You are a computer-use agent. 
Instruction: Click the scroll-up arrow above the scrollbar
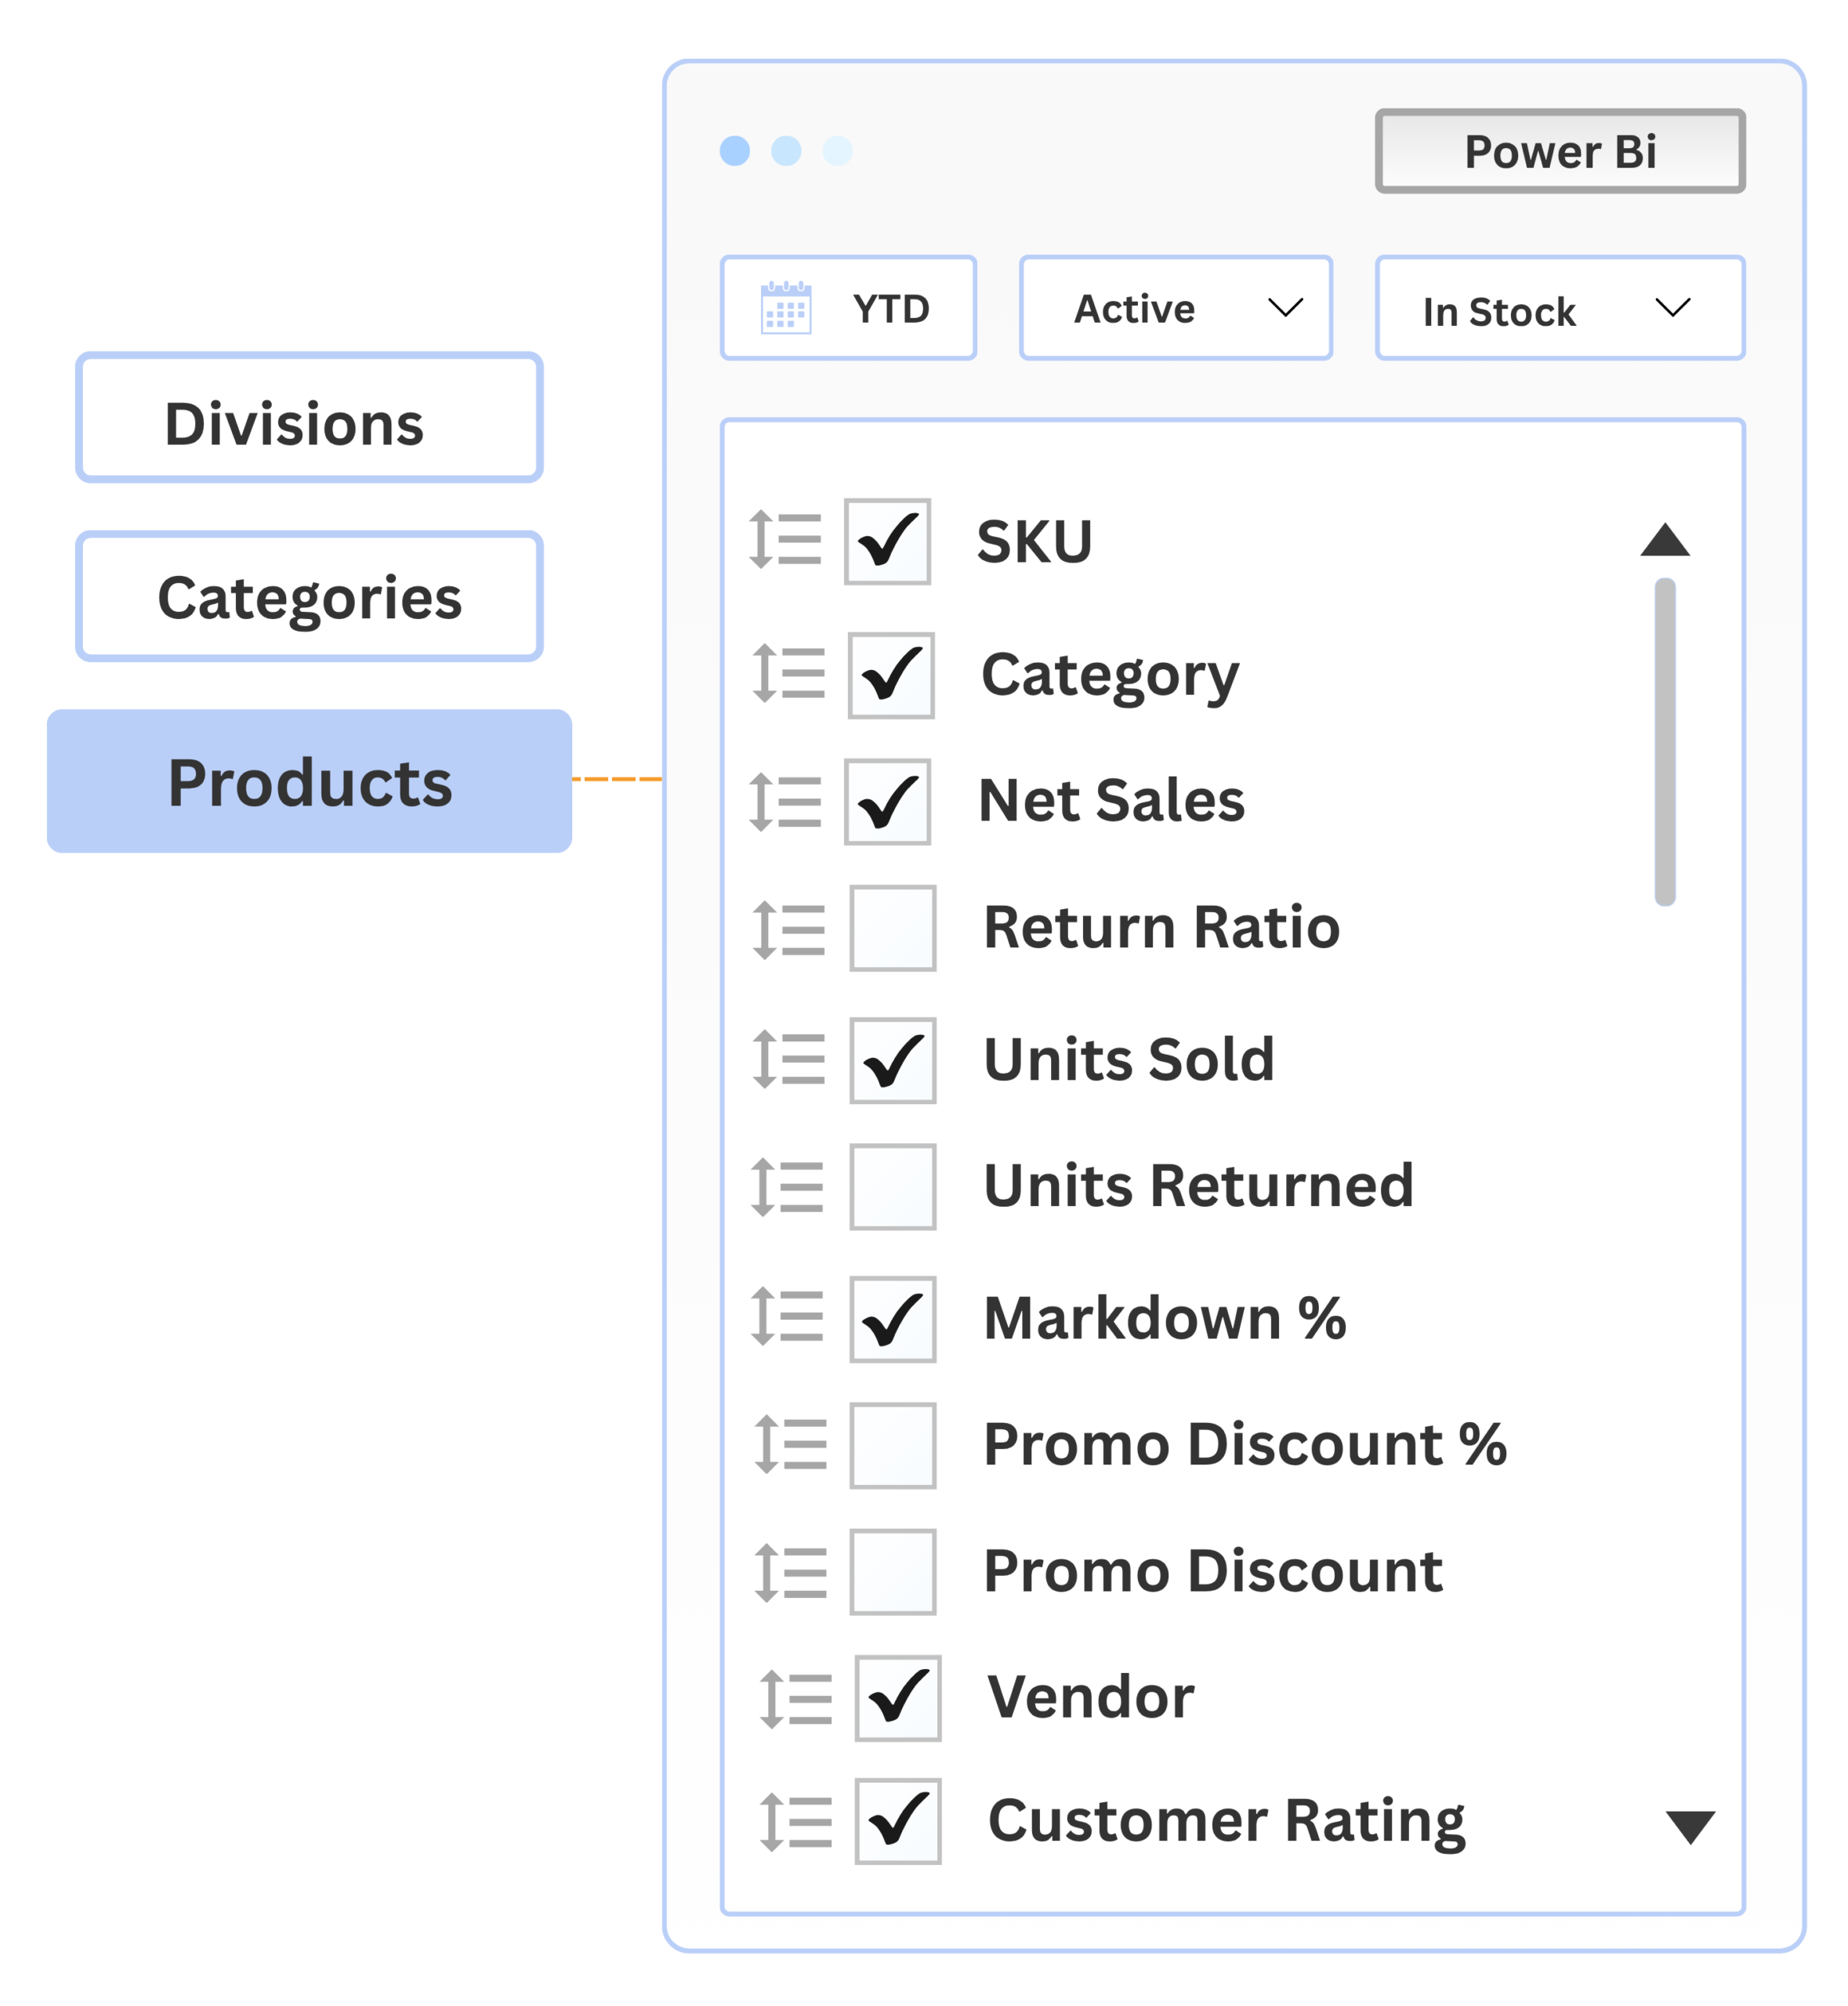1665,539
